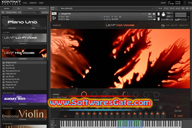Click the camera snapshot icon in instrument header
The width and height of the screenshot is (192, 128).
click(150, 14)
